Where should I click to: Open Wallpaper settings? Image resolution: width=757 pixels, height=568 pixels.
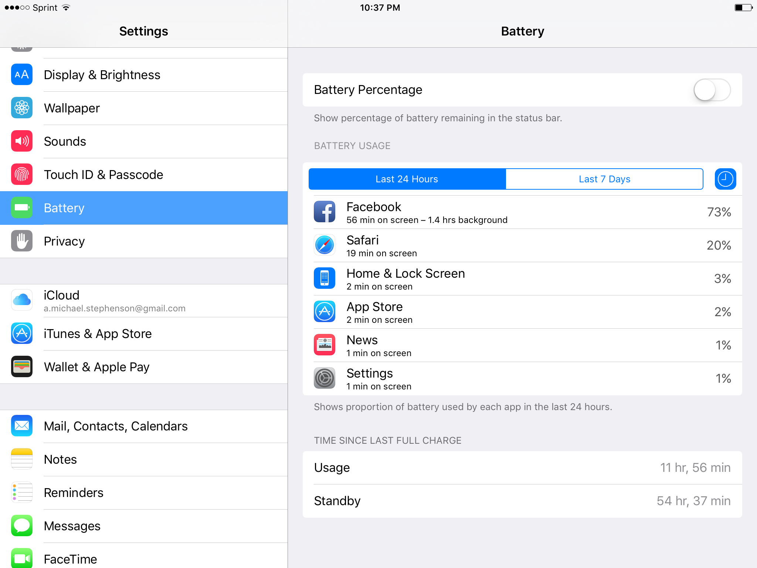(144, 108)
